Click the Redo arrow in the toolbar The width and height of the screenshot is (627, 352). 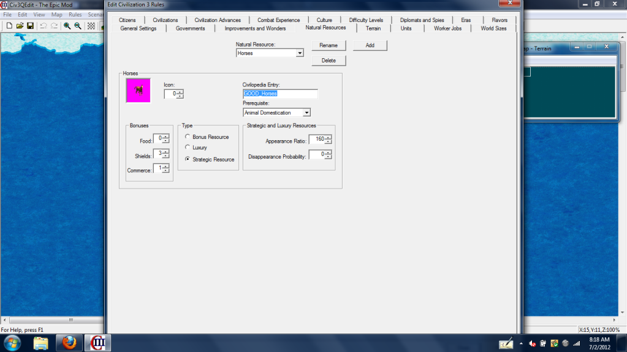pyautogui.click(x=54, y=26)
